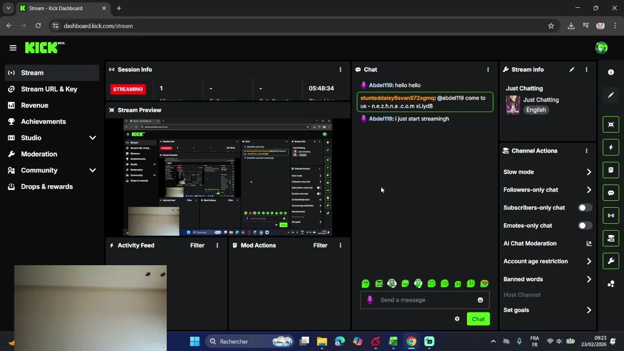Open emoji picker in message box
Image resolution: width=624 pixels, height=351 pixels.
[x=480, y=300]
